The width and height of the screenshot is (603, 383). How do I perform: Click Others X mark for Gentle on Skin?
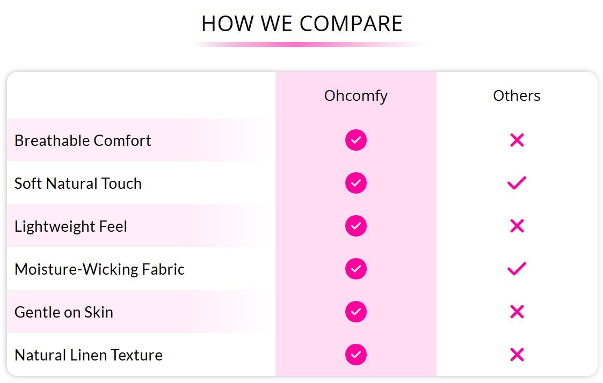(x=517, y=312)
